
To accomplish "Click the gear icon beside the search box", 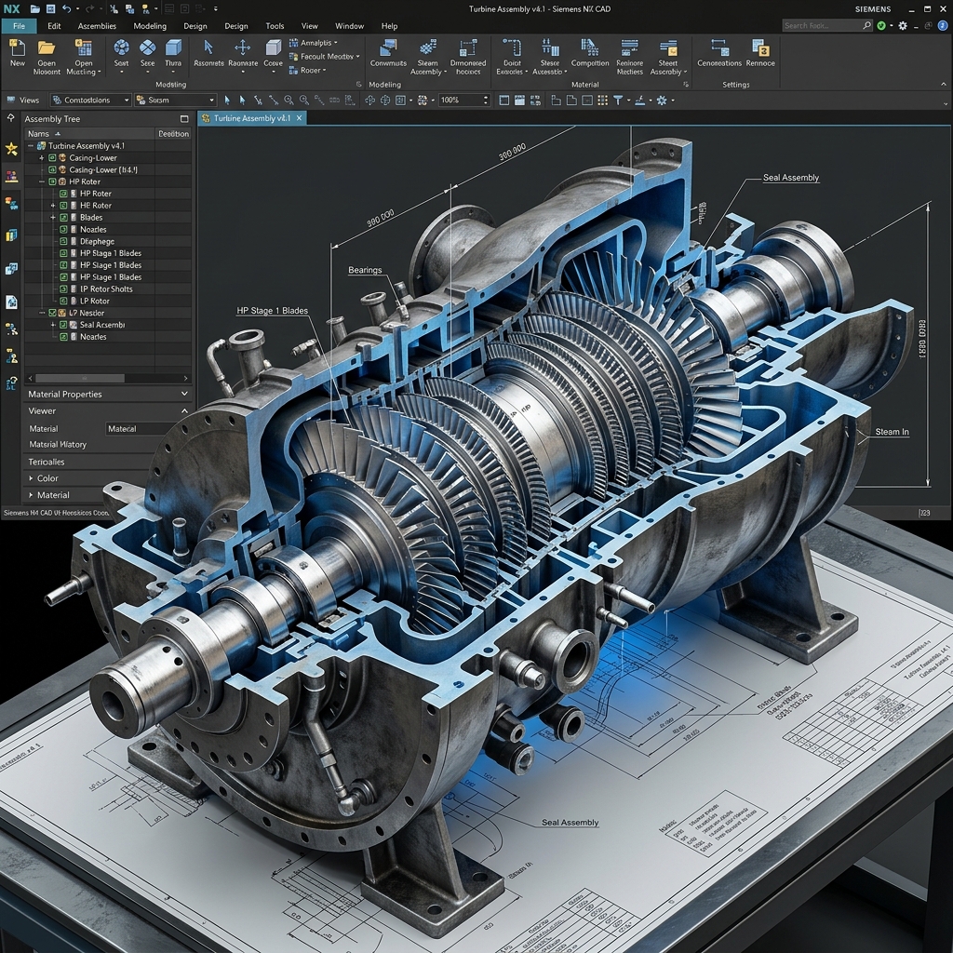I will [x=903, y=25].
